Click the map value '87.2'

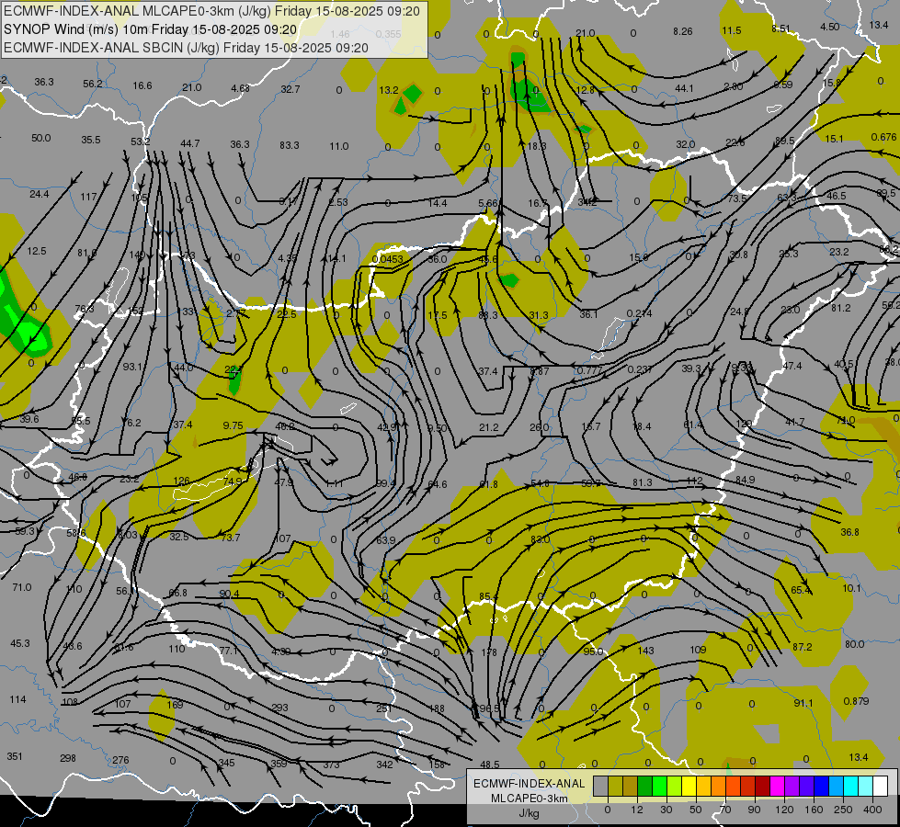click(x=803, y=647)
